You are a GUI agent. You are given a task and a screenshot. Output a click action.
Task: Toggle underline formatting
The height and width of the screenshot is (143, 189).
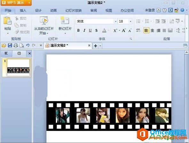coord(90,30)
